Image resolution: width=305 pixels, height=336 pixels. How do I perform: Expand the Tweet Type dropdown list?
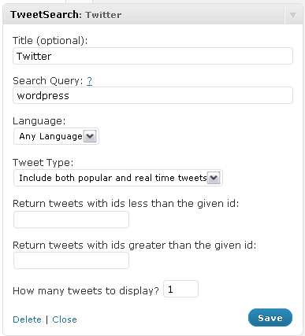click(118, 178)
